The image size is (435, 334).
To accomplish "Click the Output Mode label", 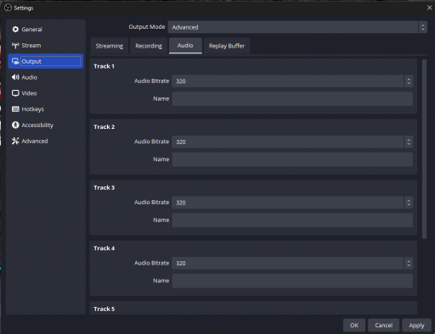I will (147, 27).
